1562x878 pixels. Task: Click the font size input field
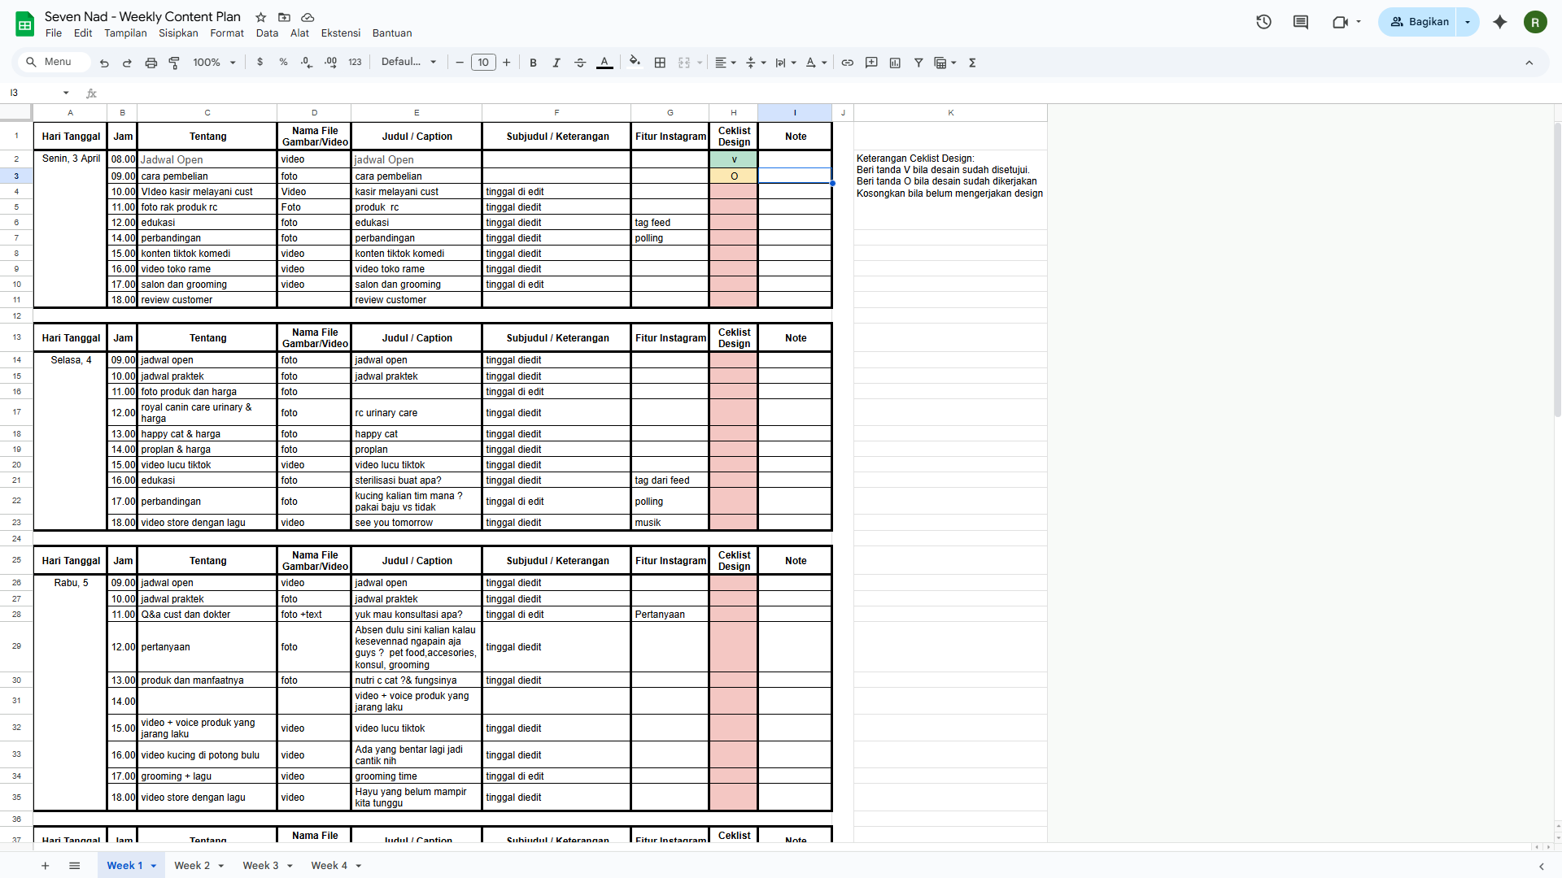coord(483,63)
